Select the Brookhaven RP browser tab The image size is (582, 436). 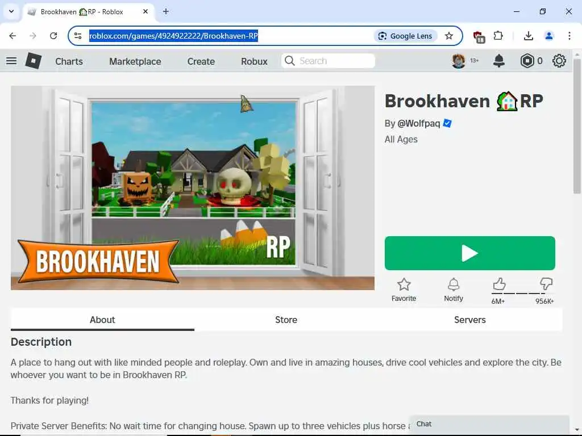tap(88, 11)
